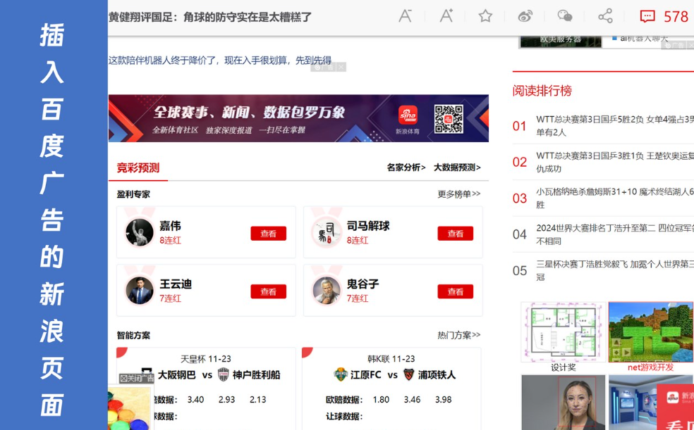Open comments via speech bubble icon
The width and height of the screenshot is (694, 430).
[647, 17]
